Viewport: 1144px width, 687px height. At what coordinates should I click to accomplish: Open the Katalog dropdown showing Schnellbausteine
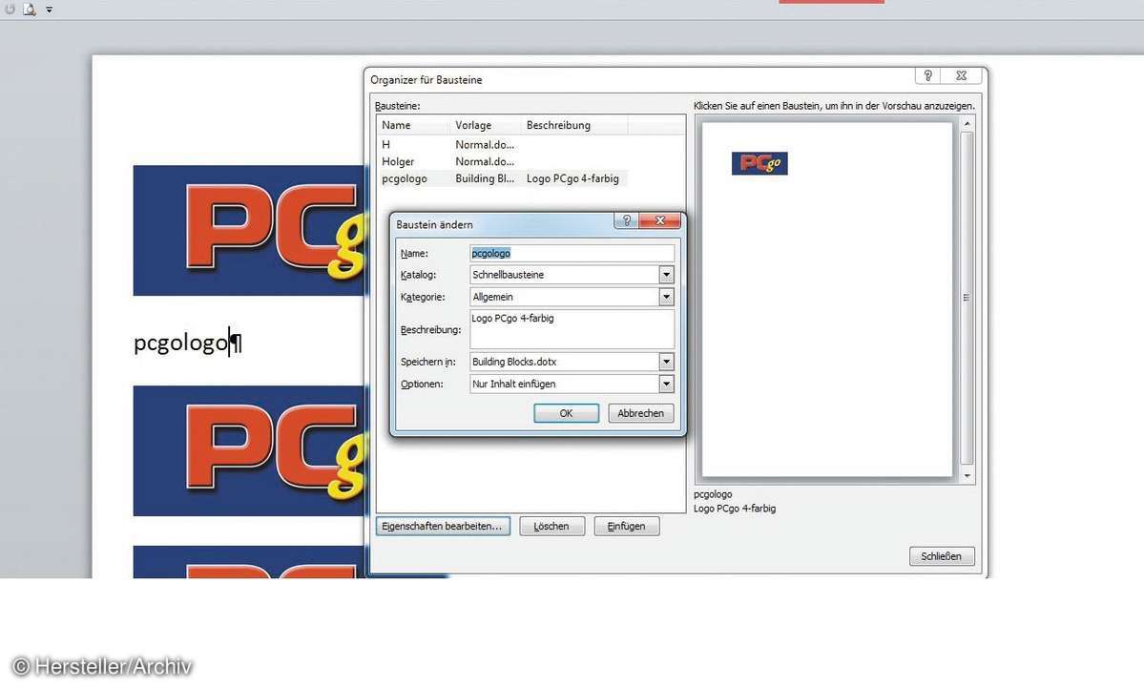[x=666, y=275]
